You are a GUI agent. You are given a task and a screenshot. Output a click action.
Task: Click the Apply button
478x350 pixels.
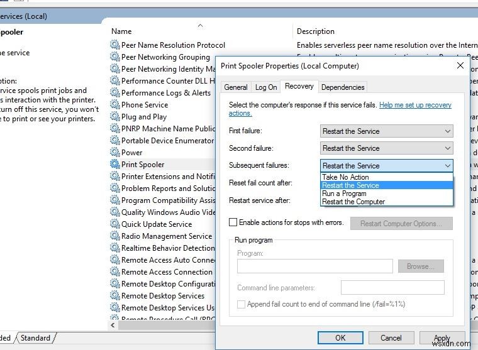442,338
